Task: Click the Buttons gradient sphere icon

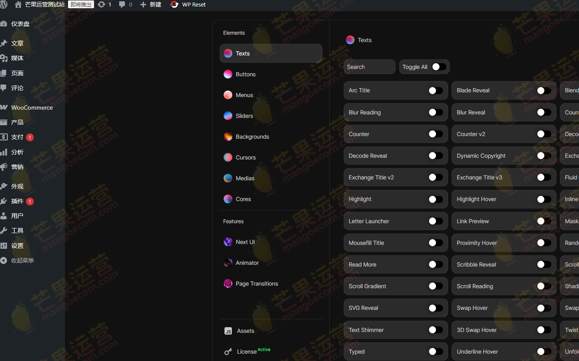Action: pos(228,74)
